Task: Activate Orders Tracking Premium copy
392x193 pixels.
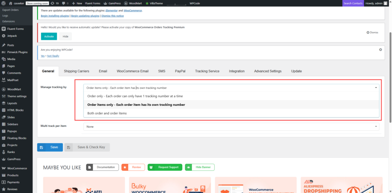Action: [x=49, y=36]
